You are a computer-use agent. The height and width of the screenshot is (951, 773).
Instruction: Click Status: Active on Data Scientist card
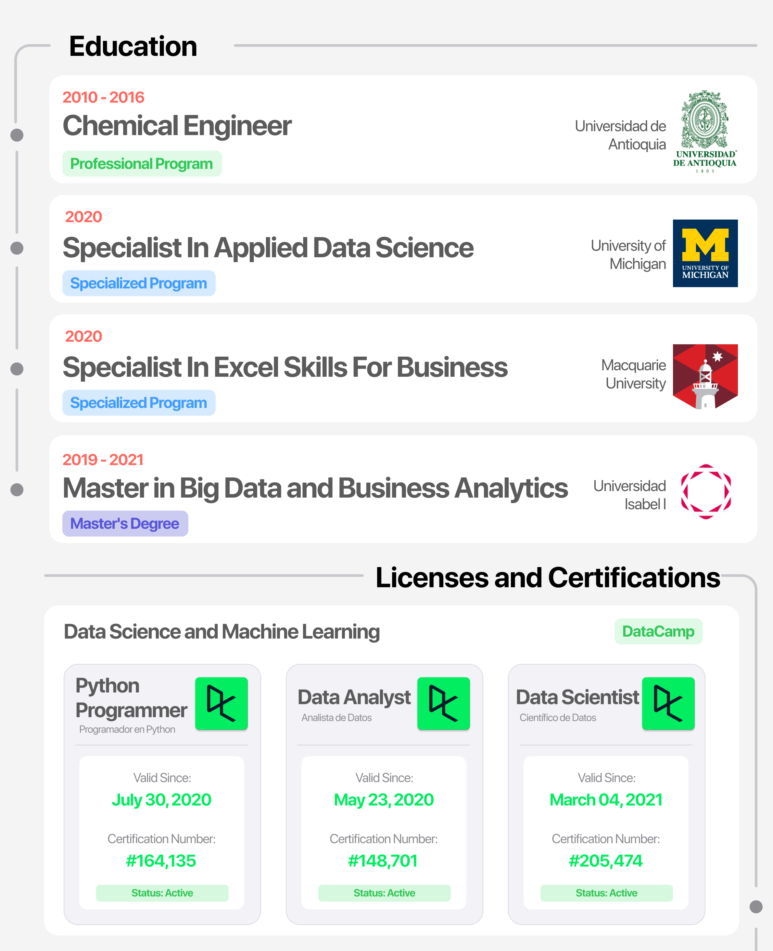tap(606, 893)
